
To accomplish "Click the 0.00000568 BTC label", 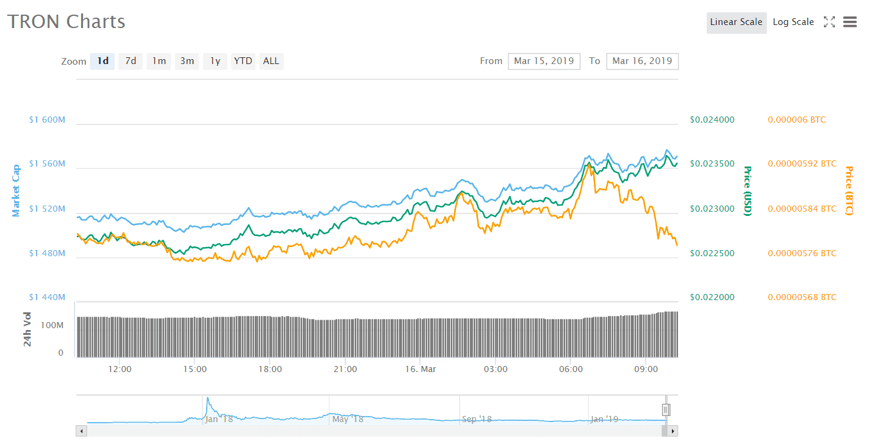I will tap(802, 298).
